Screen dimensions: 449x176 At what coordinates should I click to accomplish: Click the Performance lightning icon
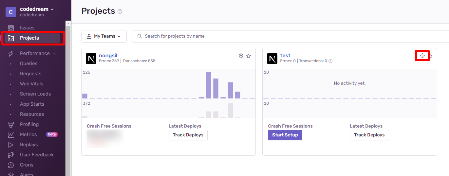[x=11, y=53]
